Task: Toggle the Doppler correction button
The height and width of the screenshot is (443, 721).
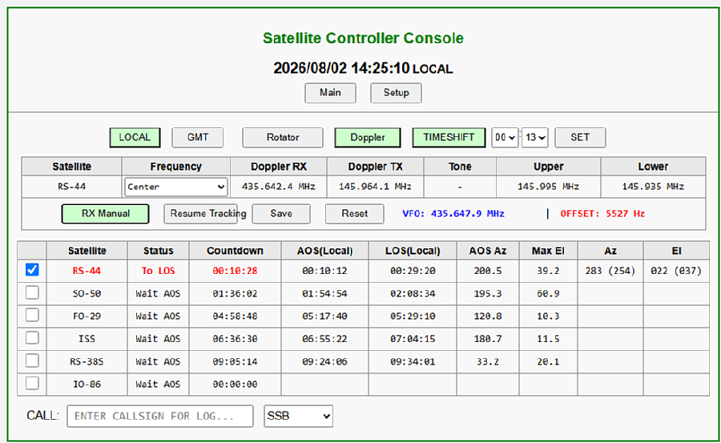Action: (x=368, y=138)
